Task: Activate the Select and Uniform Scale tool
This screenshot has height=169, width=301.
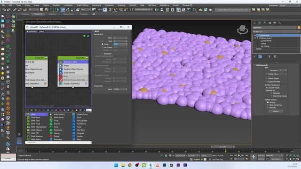Action: coord(73,9)
